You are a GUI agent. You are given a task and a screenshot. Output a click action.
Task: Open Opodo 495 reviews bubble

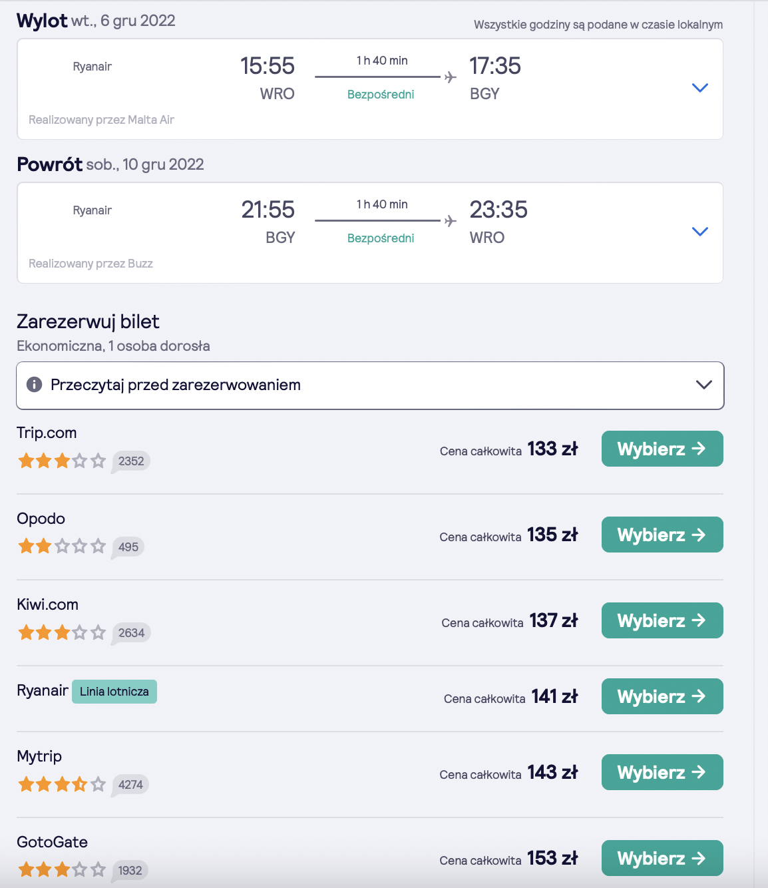click(x=128, y=547)
